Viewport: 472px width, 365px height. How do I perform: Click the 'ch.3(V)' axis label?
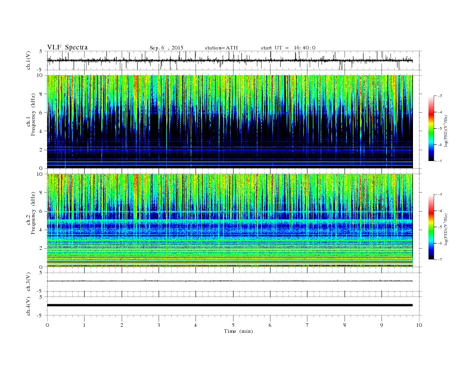(29, 282)
